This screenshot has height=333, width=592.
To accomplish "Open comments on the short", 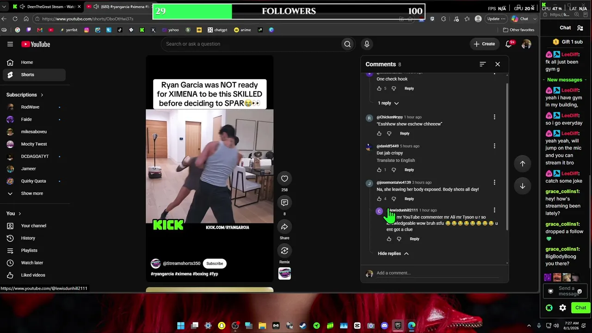I will coord(284,203).
